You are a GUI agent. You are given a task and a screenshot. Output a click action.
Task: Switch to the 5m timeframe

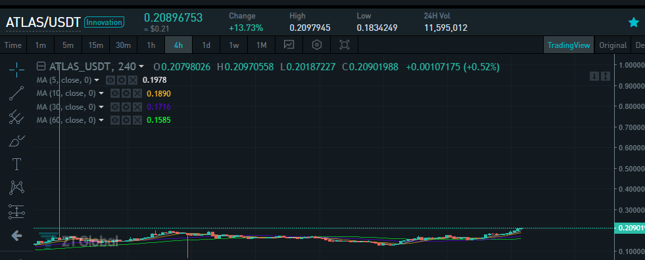(68, 45)
